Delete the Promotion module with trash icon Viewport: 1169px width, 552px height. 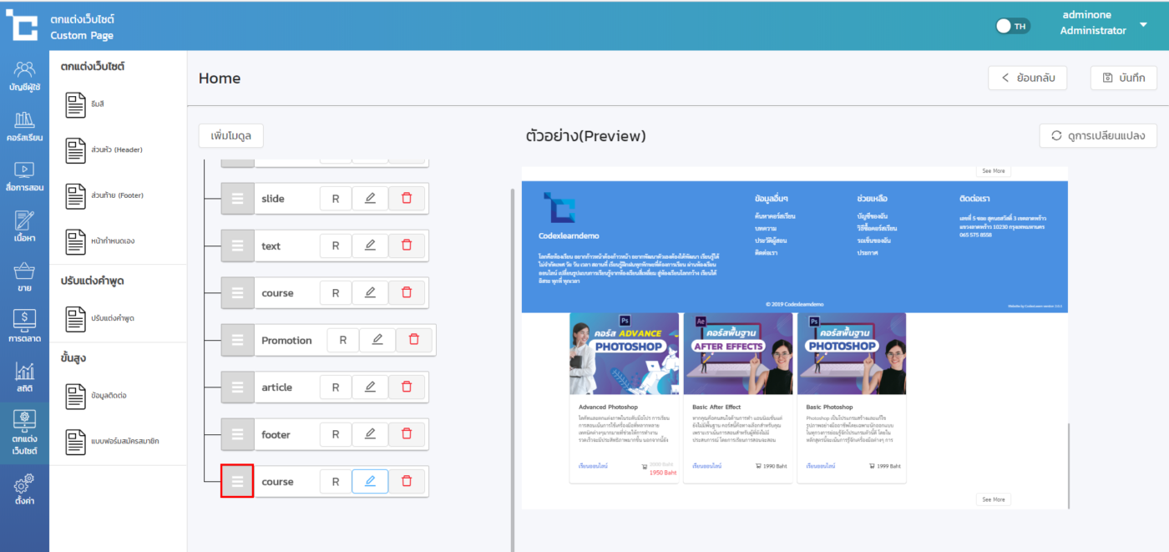(x=413, y=340)
